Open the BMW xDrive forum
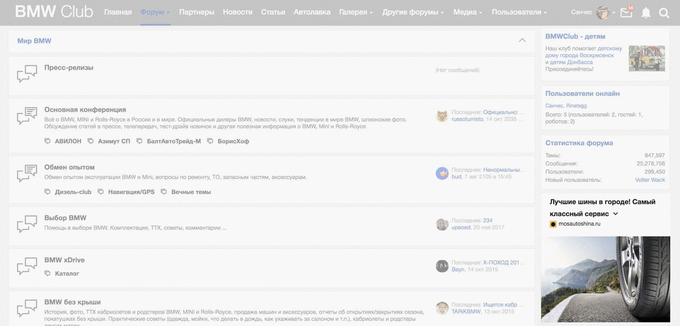The width and height of the screenshot is (680, 326). coord(65,260)
